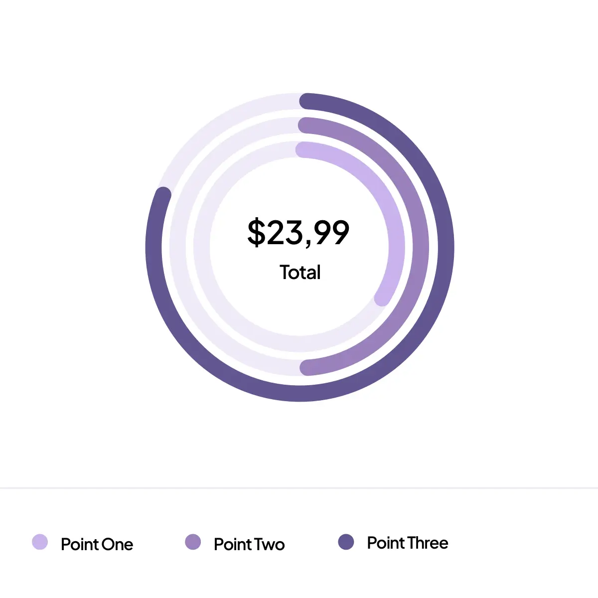Viewport: 598px width, 598px height.
Task: Click the medium purple middle ring arc
Action: coord(422,247)
